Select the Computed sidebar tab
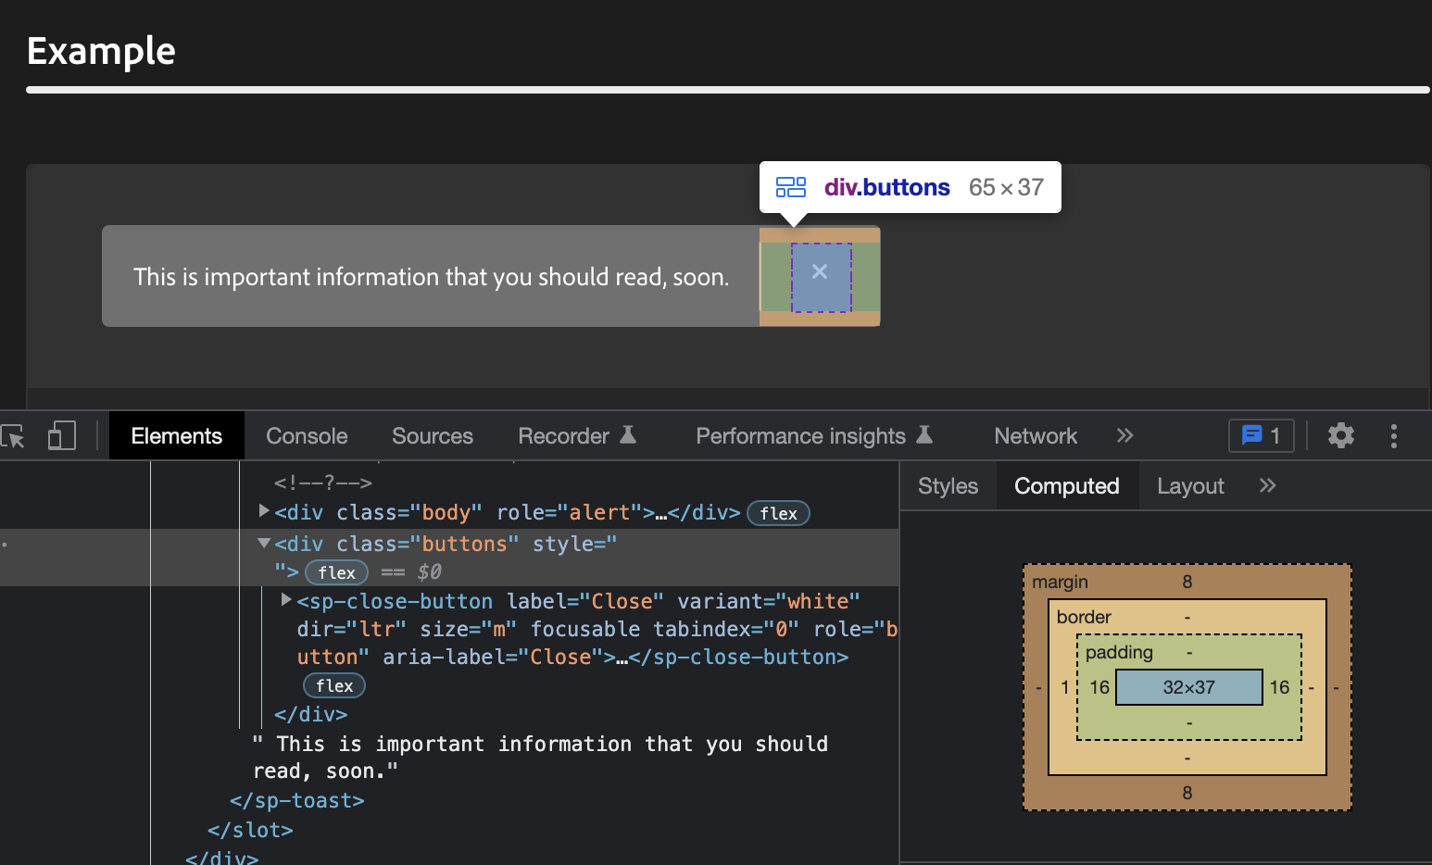The image size is (1432, 865). tap(1067, 486)
